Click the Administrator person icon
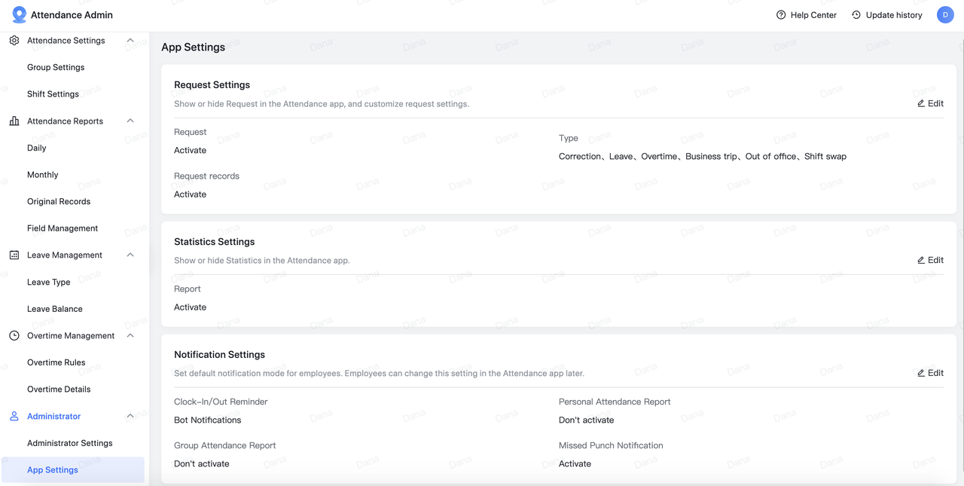 [x=14, y=417]
